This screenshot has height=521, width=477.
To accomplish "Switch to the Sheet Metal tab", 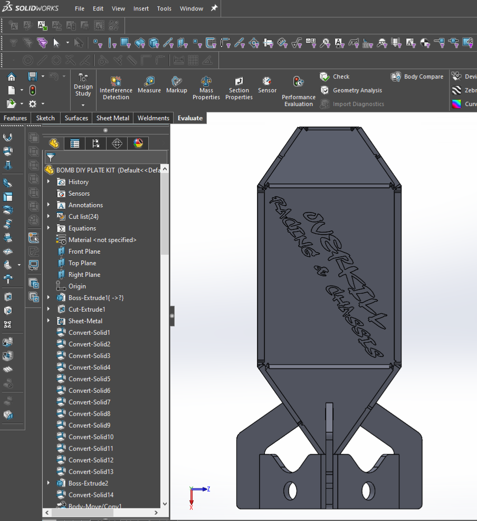I will coord(112,118).
